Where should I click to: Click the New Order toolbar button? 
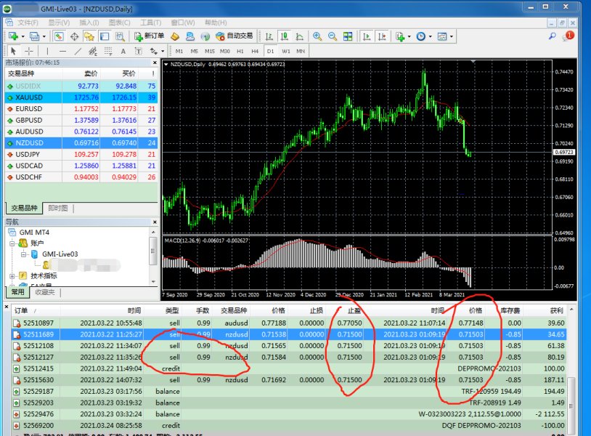pyautogui.click(x=150, y=36)
